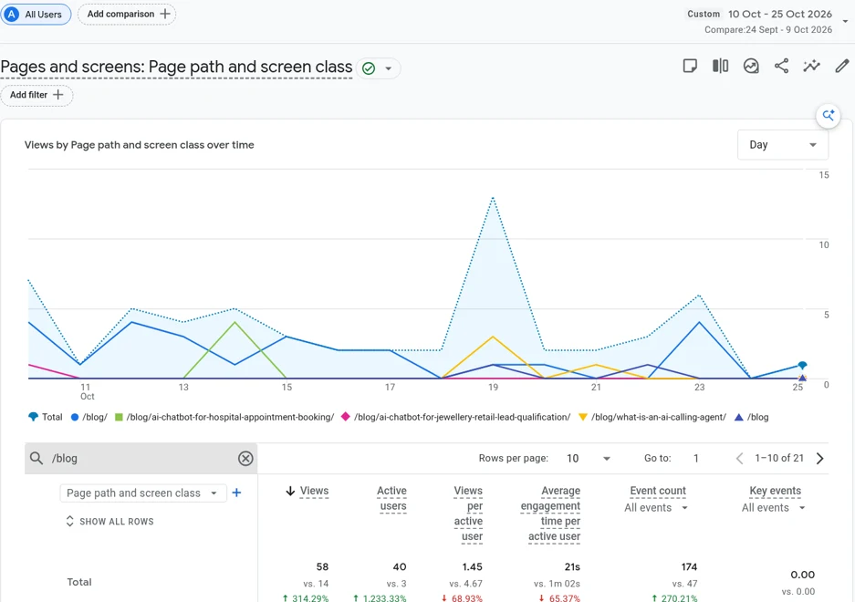Screen dimensions: 855x602
Task: Open the report snapshot chart icon
Action: tap(751, 66)
